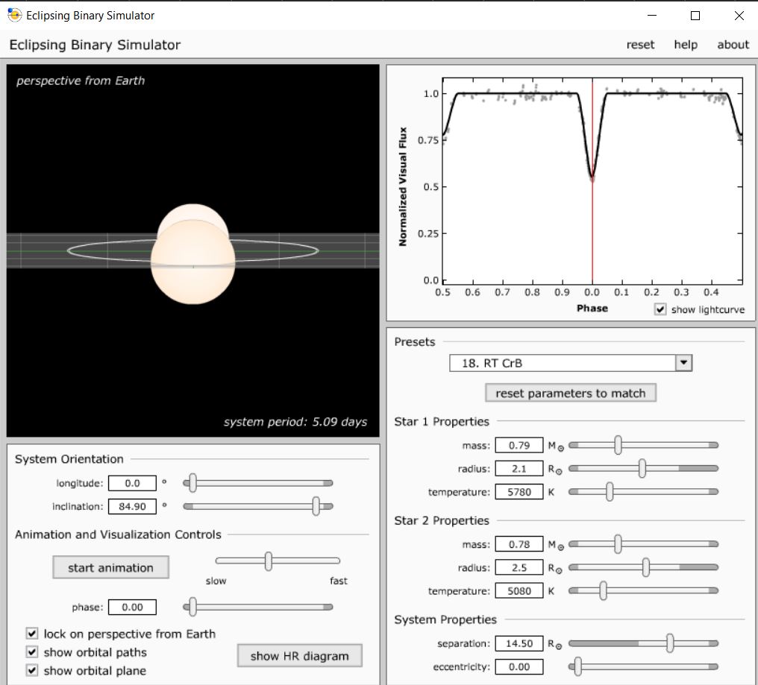Open the about link
Viewport: 758px width, 685px height.
click(x=733, y=45)
